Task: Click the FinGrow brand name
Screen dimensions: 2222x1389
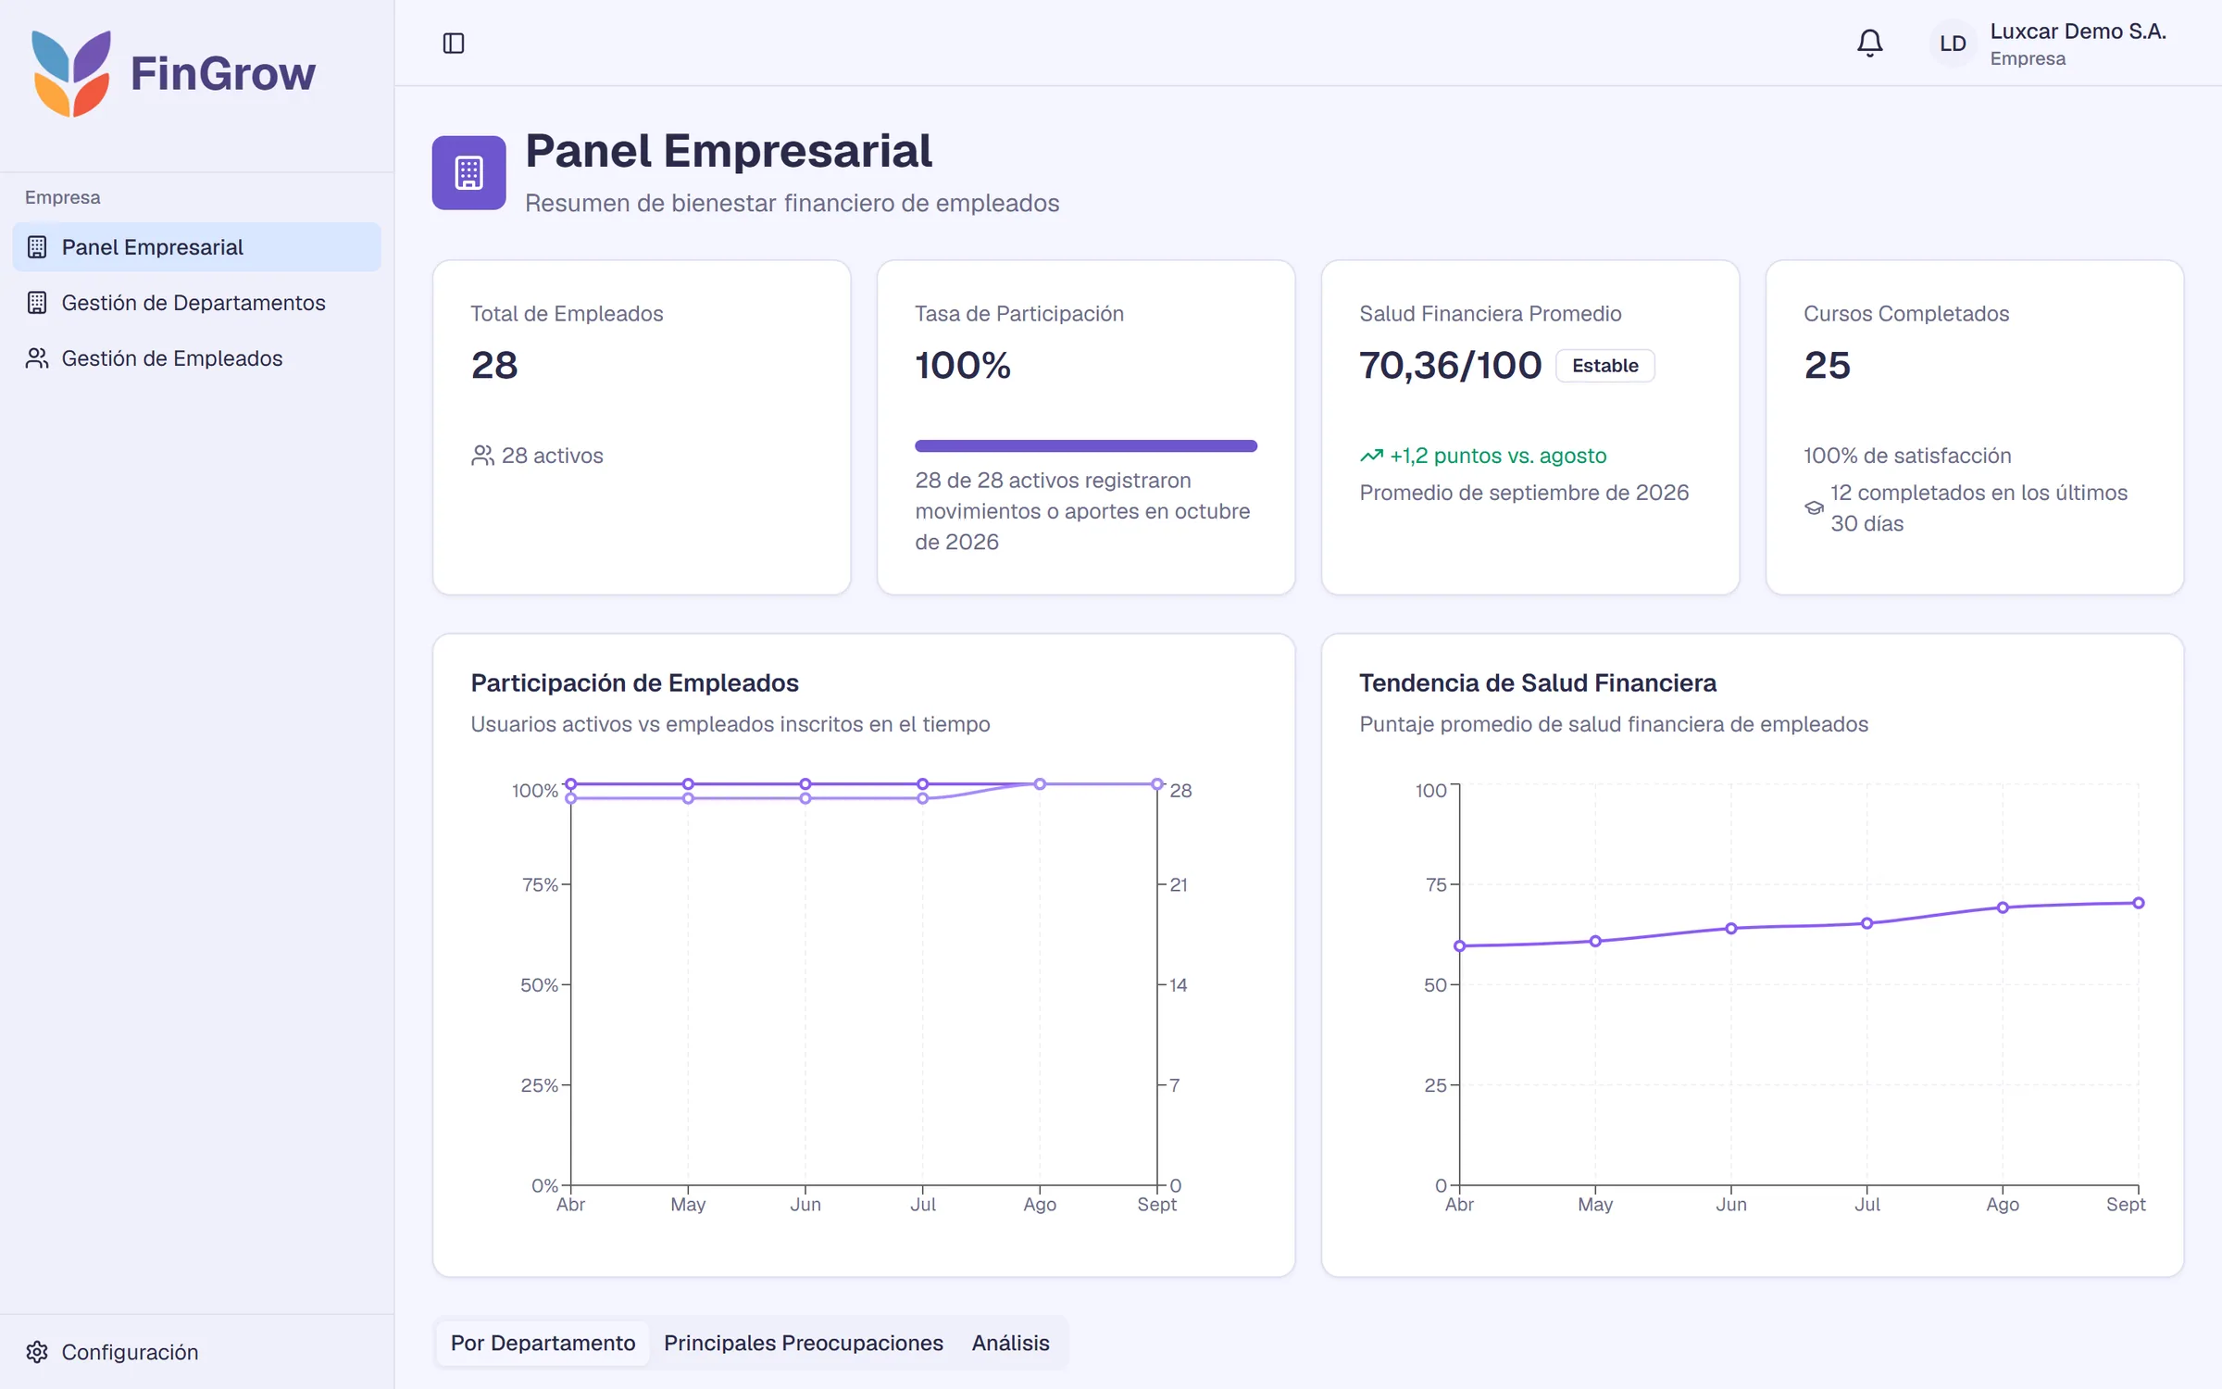Action: coord(222,73)
